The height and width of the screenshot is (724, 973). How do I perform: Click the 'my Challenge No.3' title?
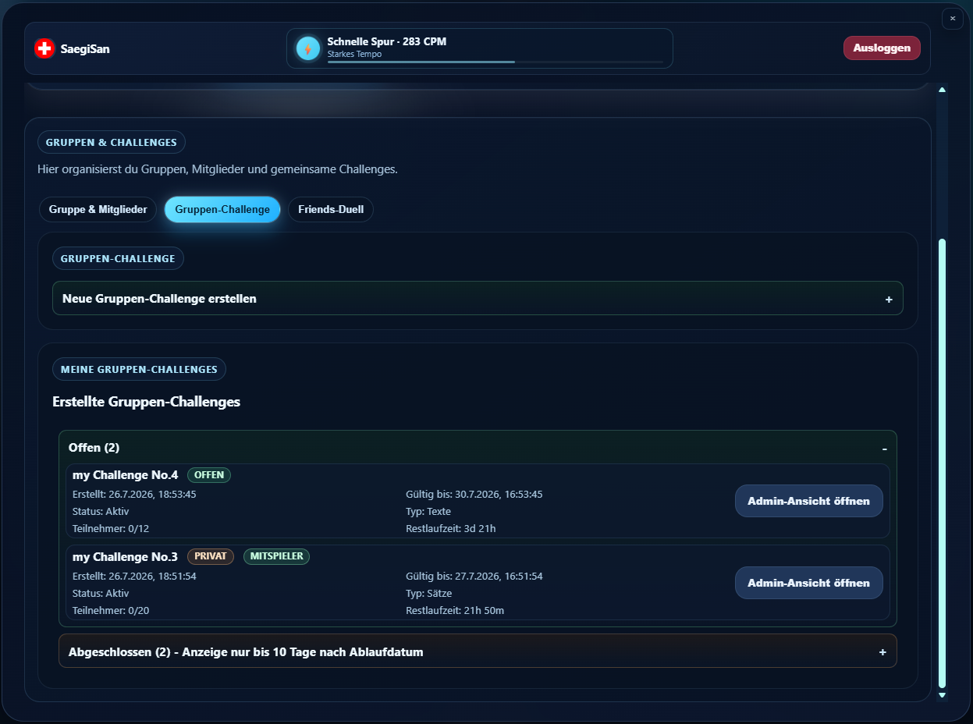[x=125, y=557]
